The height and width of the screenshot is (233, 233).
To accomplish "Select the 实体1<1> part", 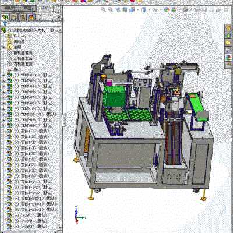I will (28, 131).
